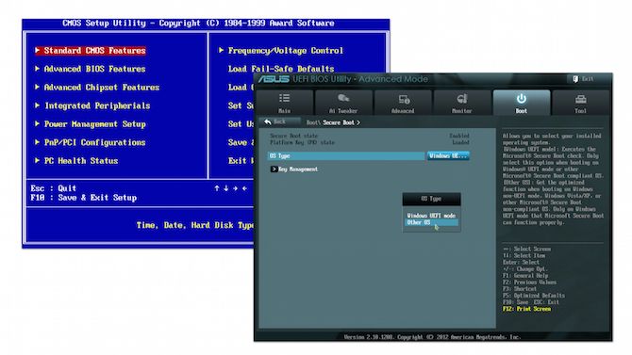Open the OS Type value dropdown
Viewport: 632px width, 355px height.
(448, 155)
